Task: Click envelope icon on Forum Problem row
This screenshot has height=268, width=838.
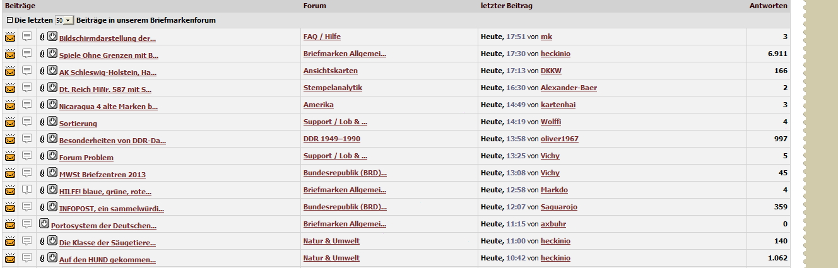Action: [x=10, y=156]
